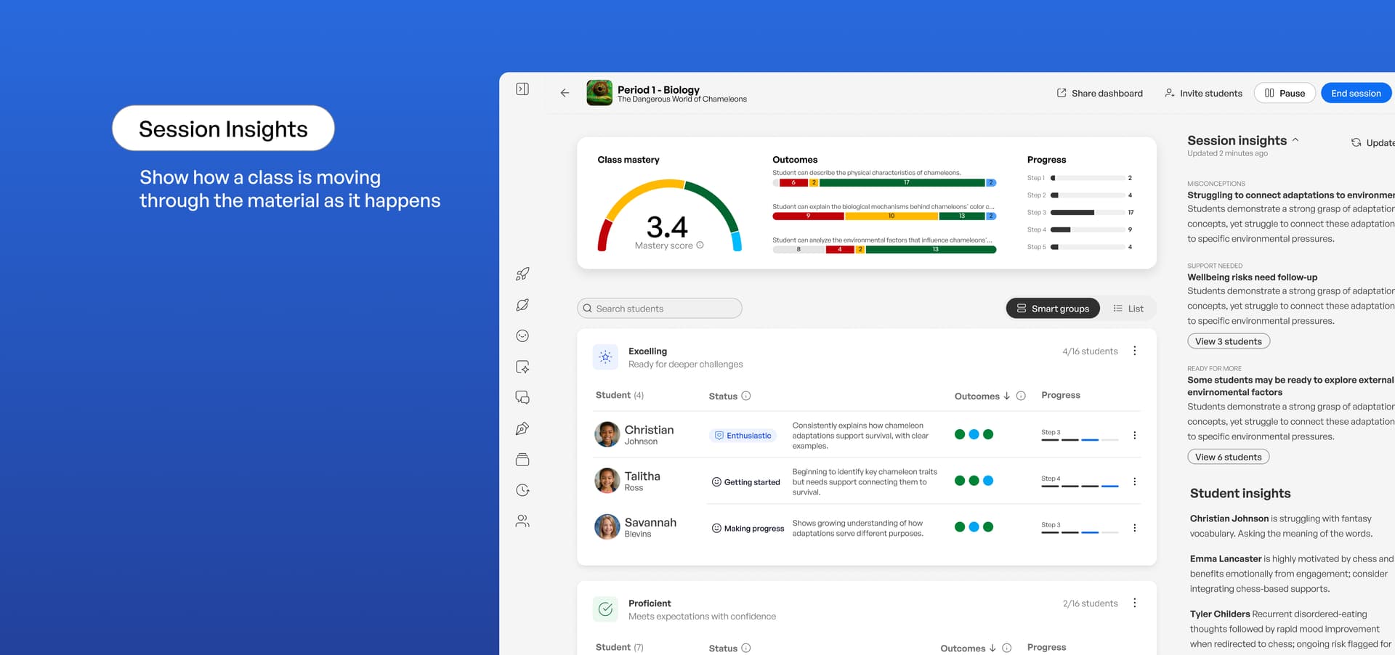
Task: Sort Excelling table by Outcomes arrow
Action: (1006, 396)
